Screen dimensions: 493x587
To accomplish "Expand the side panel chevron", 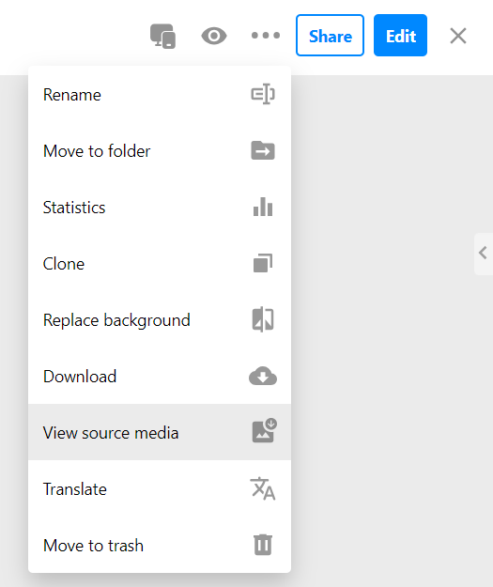I will click(484, 254).
